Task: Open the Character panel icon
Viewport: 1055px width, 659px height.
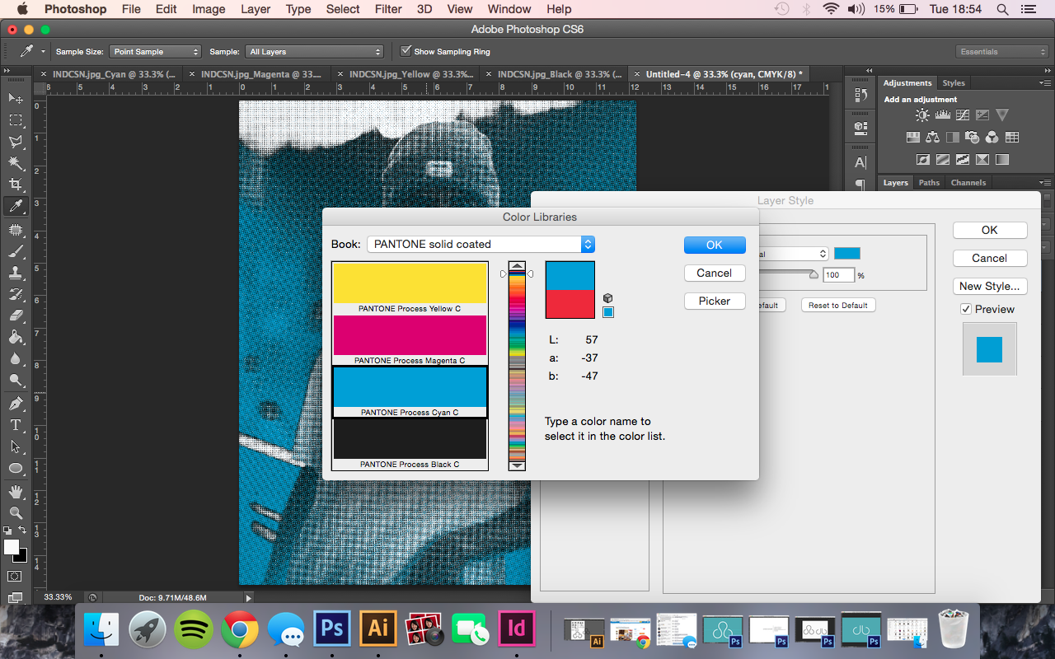Action: (860, 162)
